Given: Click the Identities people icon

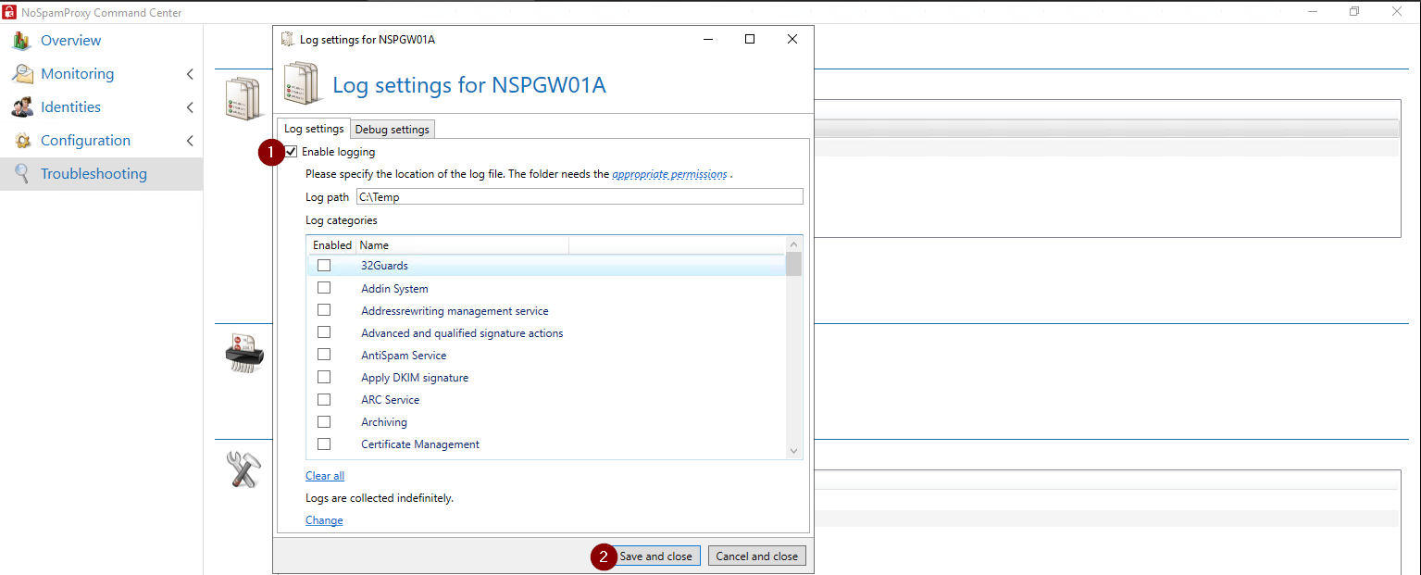Looking at the screenshot, I should [22, 107].
